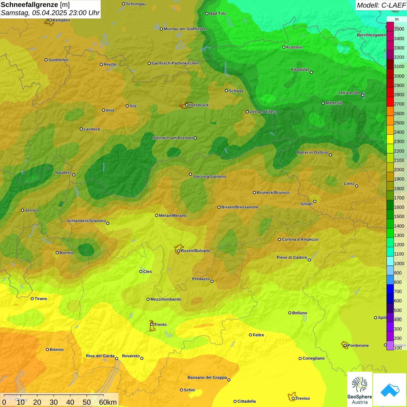The height and width of the screenshot is (407, 407).
Task: Click the Schneefallgrenze [m] title
Action: tap(35, 5)
